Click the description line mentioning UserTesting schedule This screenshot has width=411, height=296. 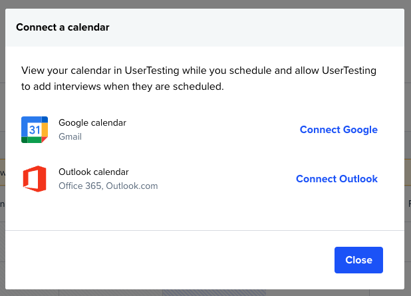click(199, 71)
